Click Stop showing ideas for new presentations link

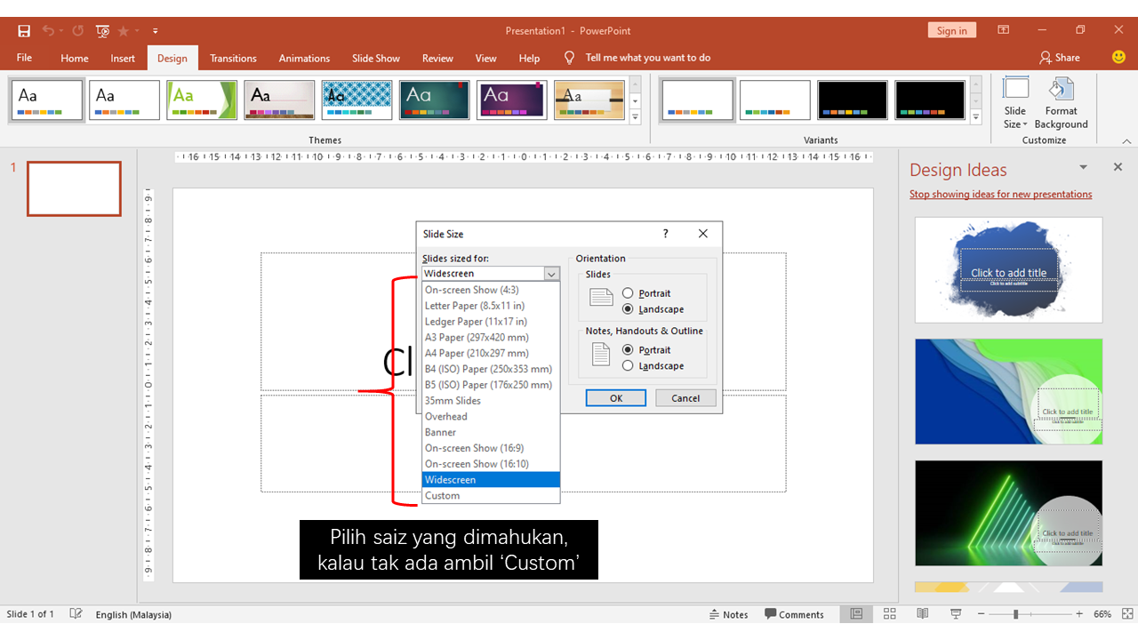pos(1001,194)
